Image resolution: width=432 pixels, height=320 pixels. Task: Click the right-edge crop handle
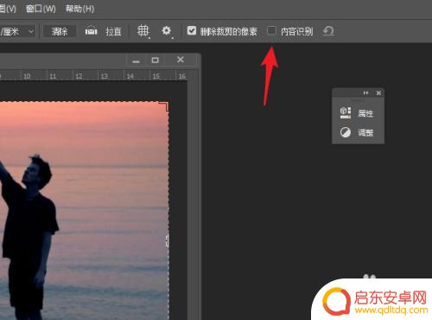(168, 240)
